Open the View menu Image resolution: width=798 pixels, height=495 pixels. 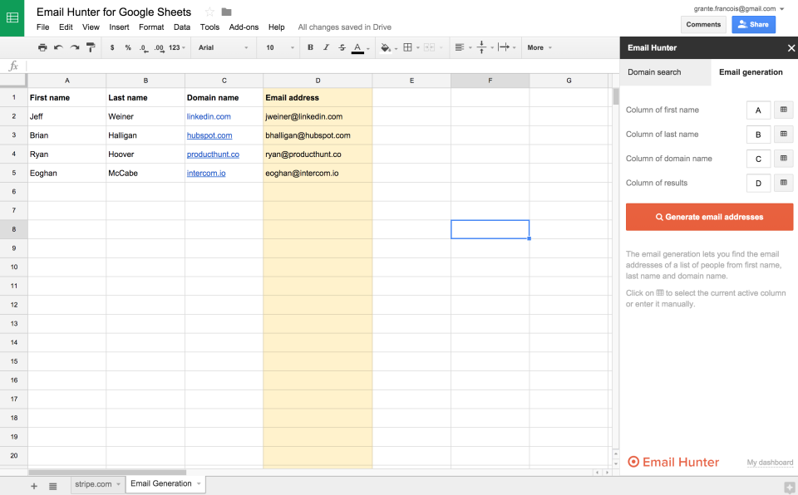(x=91, y=27)
